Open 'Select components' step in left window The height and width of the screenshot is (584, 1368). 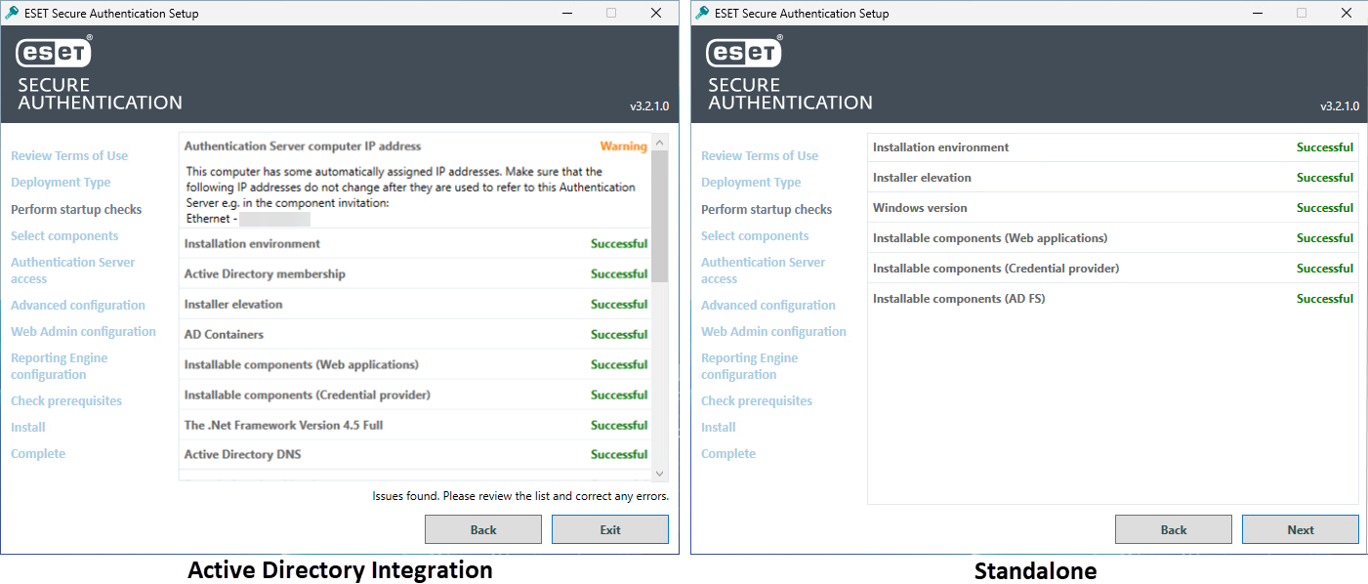coord(64,235)
